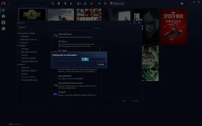Select the Uncharted game cover
Viewport: 202px width, 126px height.
point(150,63)
